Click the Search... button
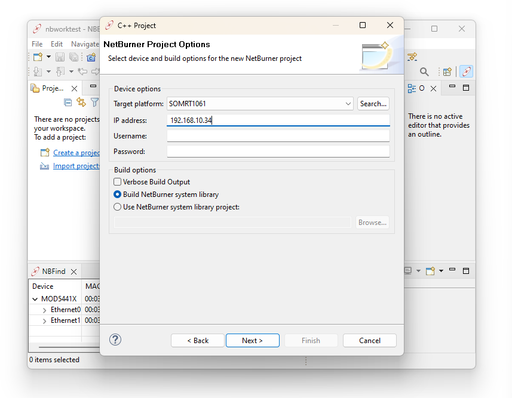 (373, 104)
